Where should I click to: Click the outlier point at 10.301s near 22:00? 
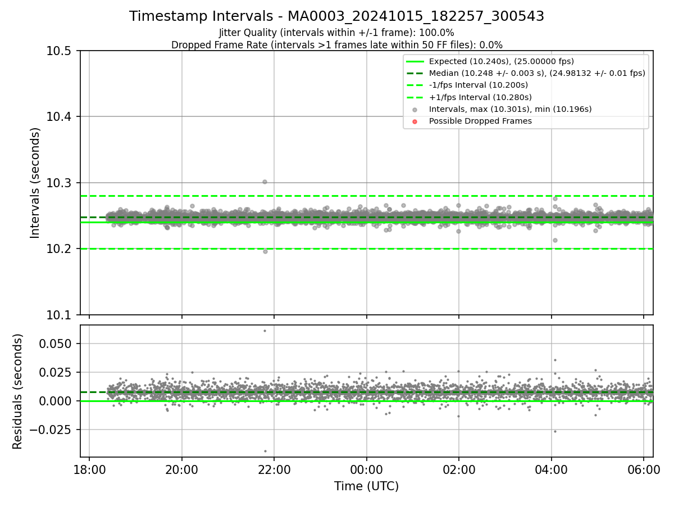click(265, 182)
